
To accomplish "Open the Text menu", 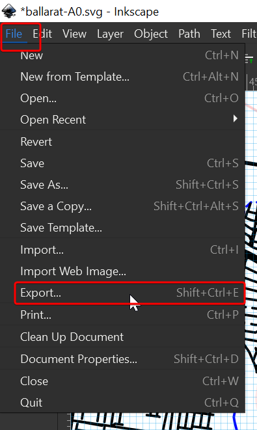I will click(x=221, y=34).
